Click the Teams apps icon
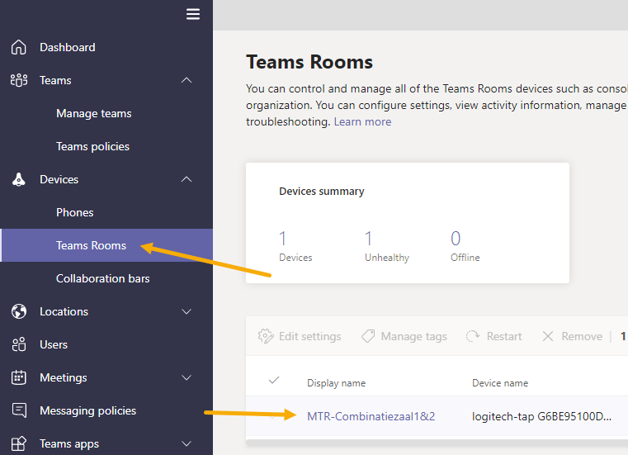The width and height of the screenshot is (628, 455). coord(19,443)
